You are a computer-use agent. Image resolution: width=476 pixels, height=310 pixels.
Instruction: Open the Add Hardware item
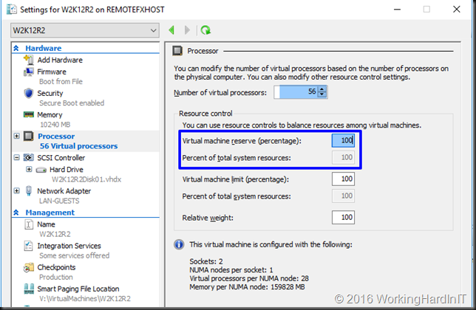60,60
